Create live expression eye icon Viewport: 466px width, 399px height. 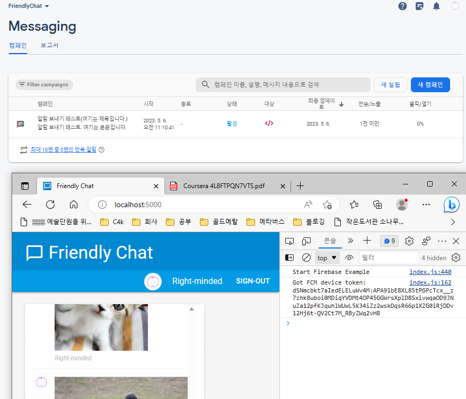(349, 258)
